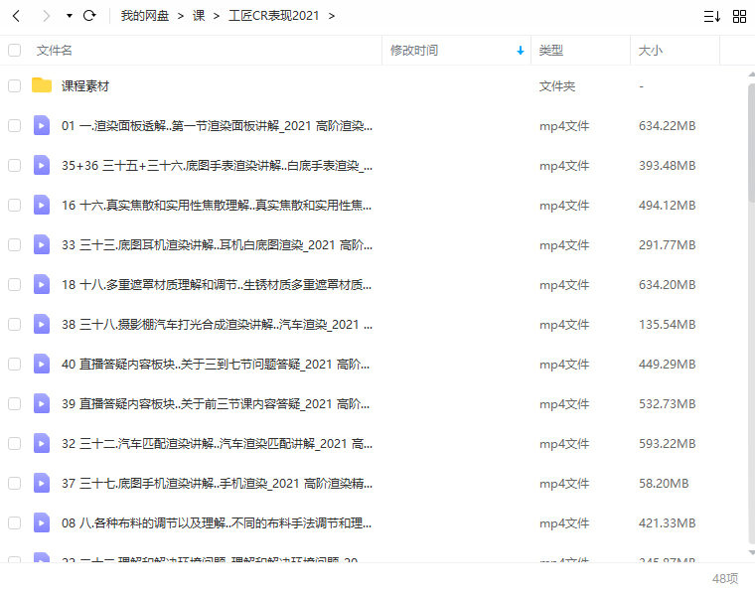Screen dimensions: 755x593
Task: Click the 修改时间 sort arrow
Action: click(x=521, y=50)
